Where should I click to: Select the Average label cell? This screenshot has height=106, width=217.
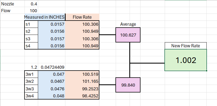(128, 24)
